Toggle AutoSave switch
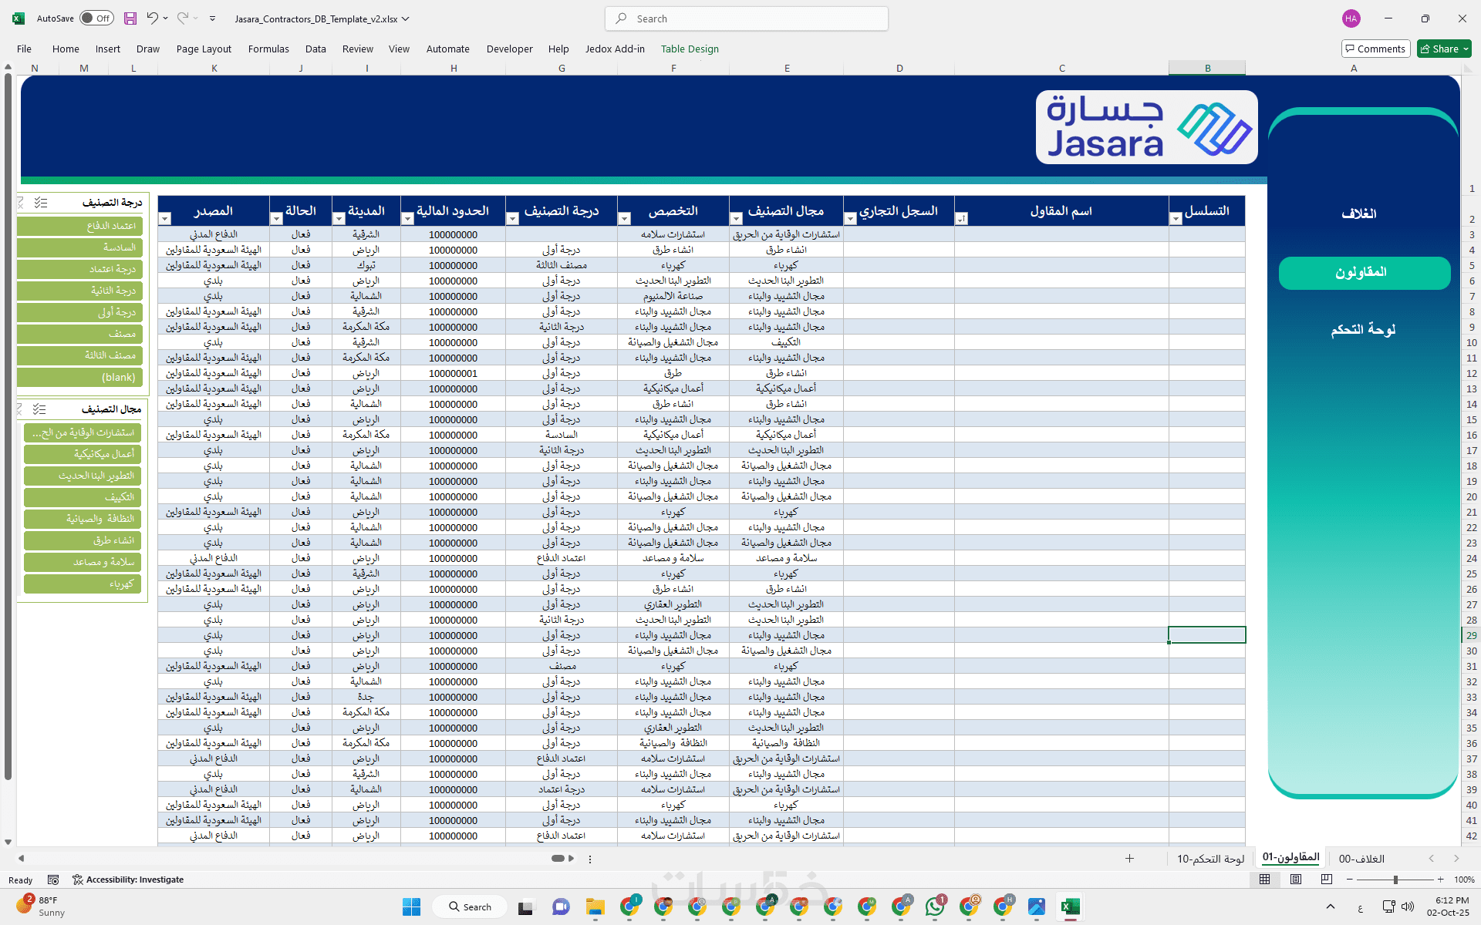Image resolution: width=1481 pixels, height=925 pixels. pyautogui.click(x=96, y=18)
